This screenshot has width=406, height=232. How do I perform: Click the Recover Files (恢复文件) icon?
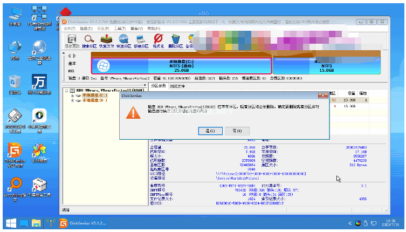106,40
